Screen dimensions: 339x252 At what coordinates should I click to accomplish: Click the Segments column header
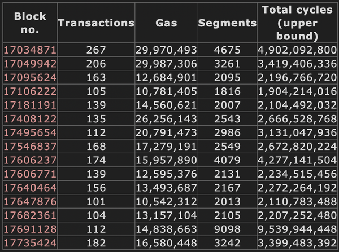[x=227, y=23]
